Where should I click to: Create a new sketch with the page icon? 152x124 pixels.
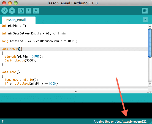click(21, 10)
